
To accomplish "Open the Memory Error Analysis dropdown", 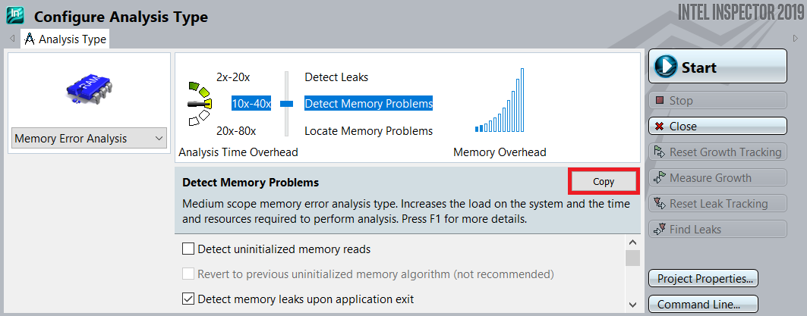I will [90, 139].
